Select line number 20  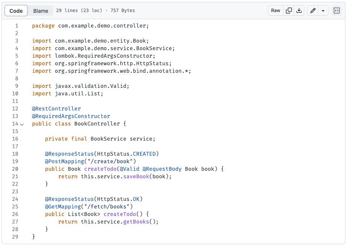(15, 169)
